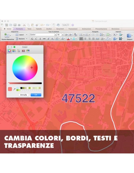This screenshot has width=134, height=173.
Task: Click the Cut scissors icon
Action: tap(24, 25)
